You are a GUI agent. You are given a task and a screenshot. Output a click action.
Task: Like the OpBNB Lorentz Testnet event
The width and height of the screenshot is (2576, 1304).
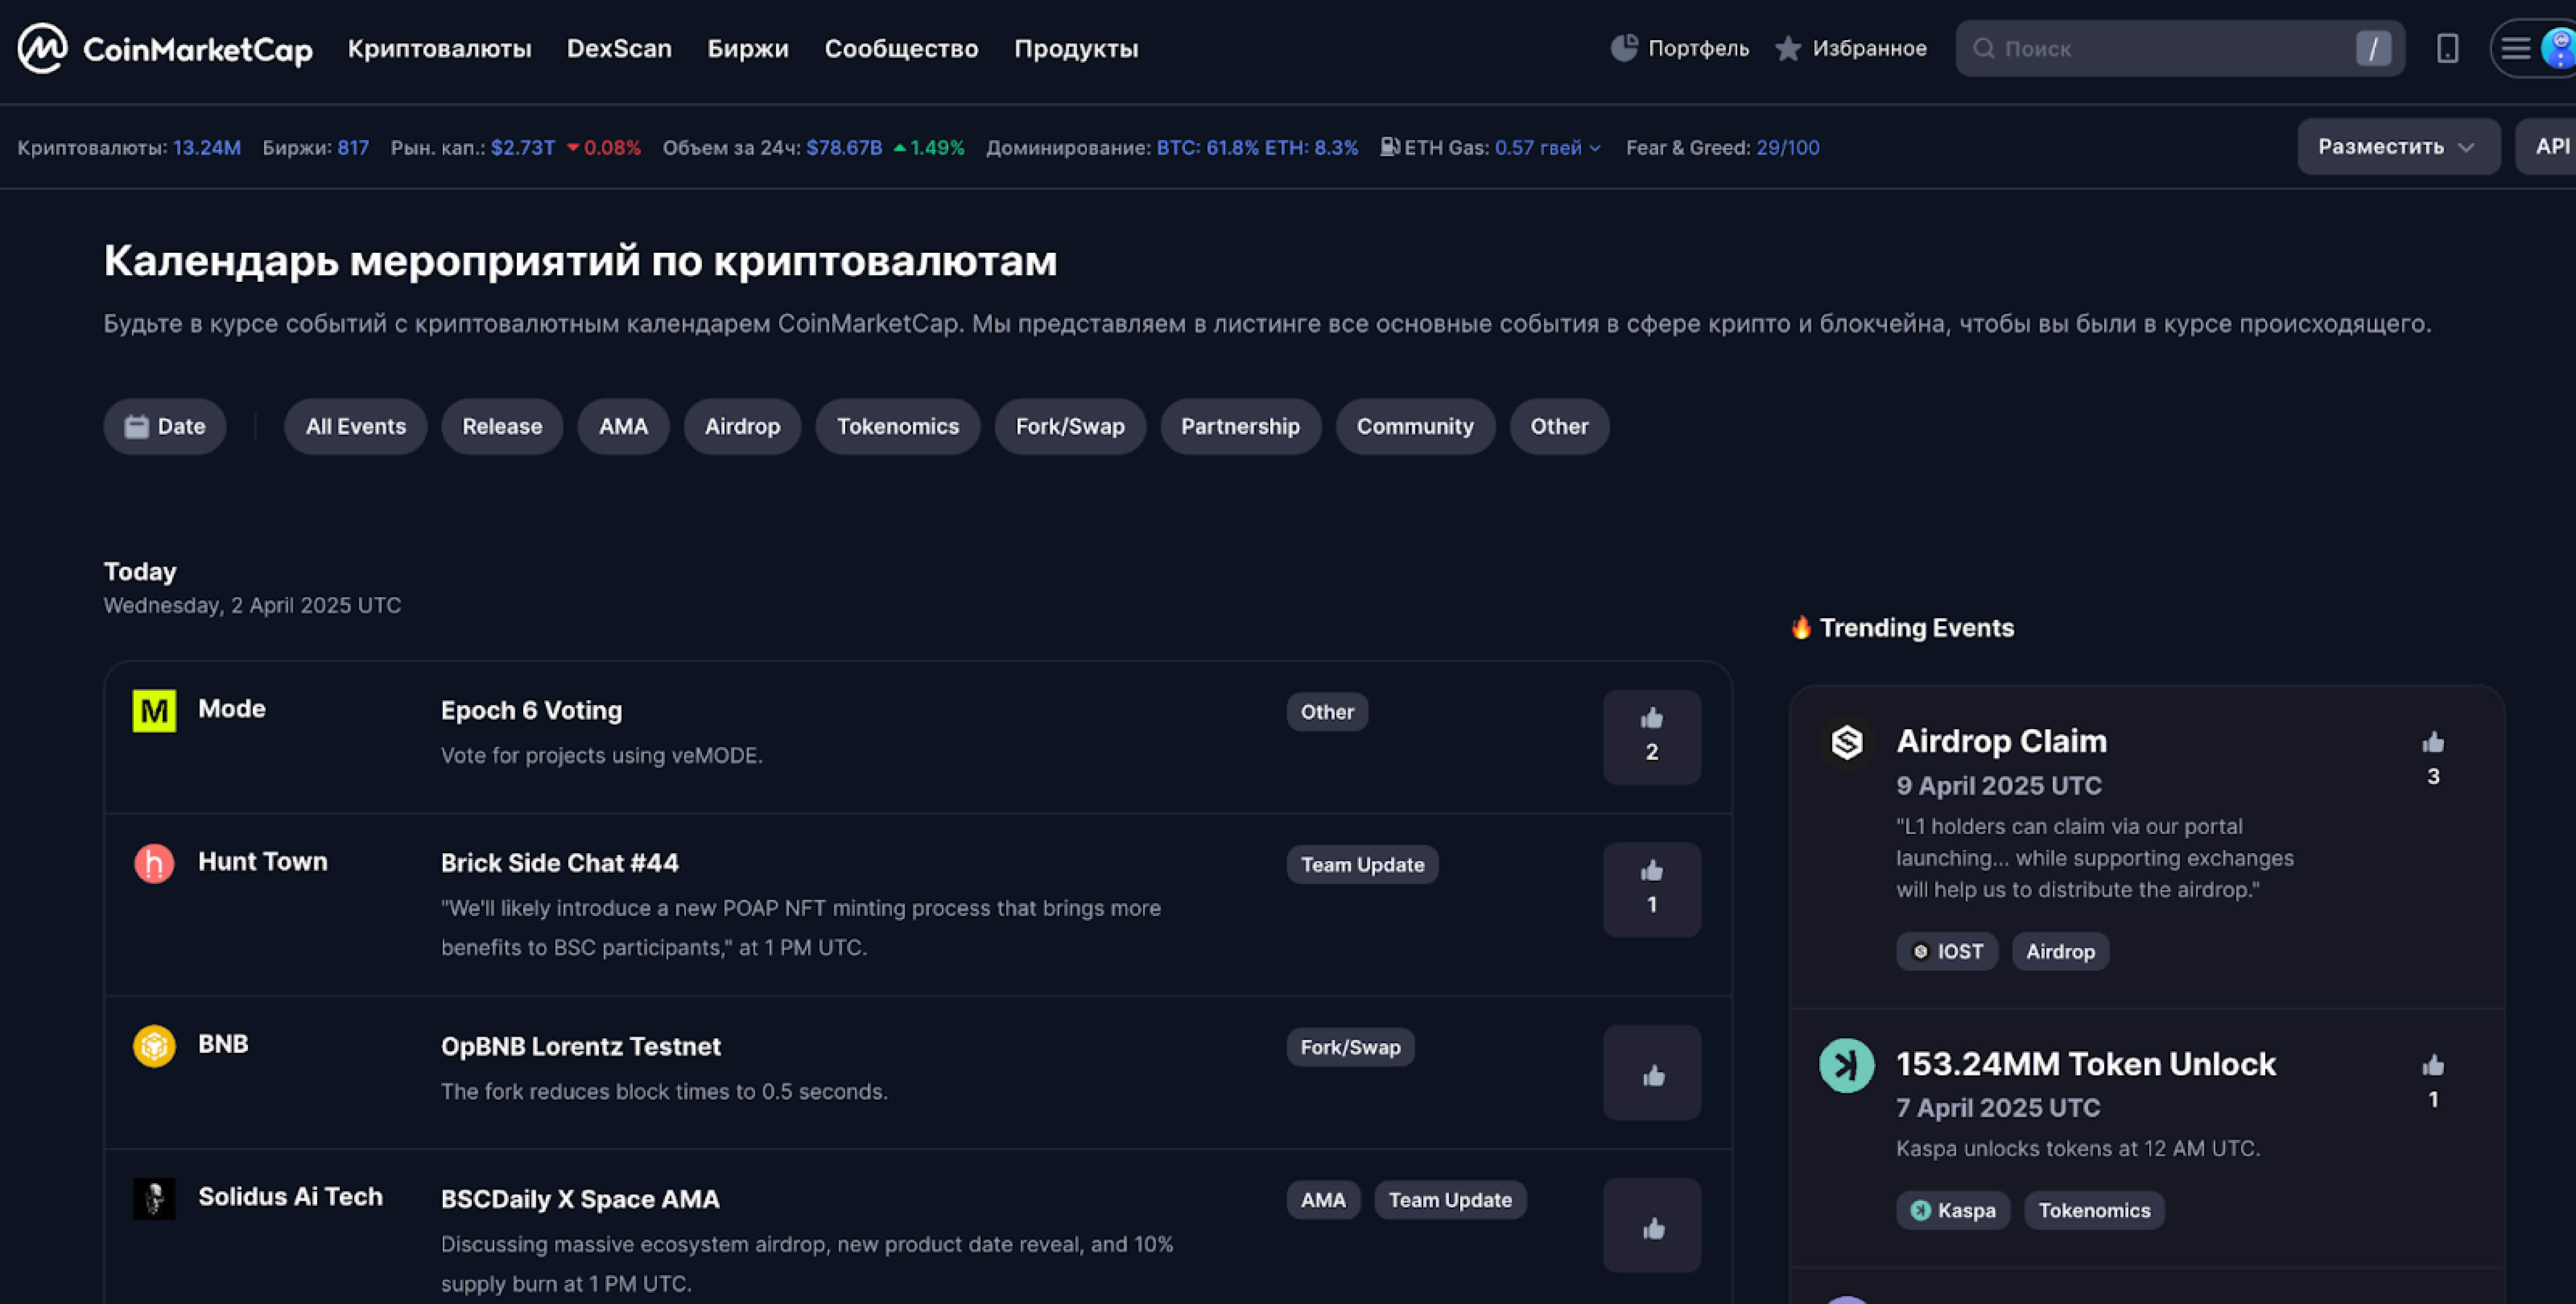click(1651, 1072)
